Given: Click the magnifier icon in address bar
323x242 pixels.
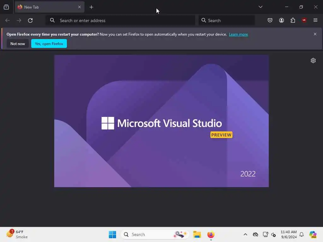Looking at the screenshot, I should point(52,20).
